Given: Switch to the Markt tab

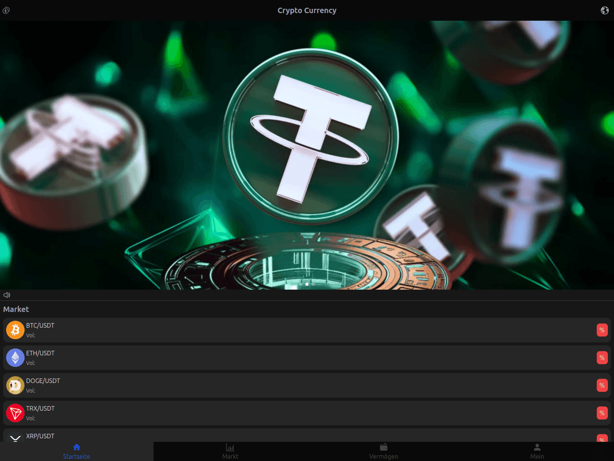Looking at the screenshot, I should pos(230,451).
